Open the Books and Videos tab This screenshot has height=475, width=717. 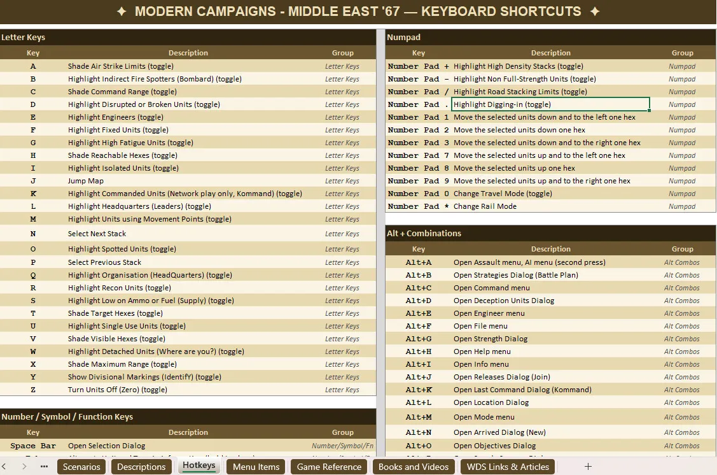click(414, 467)
